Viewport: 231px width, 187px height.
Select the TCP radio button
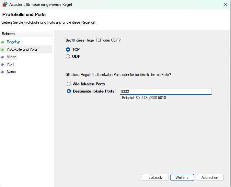68,50
